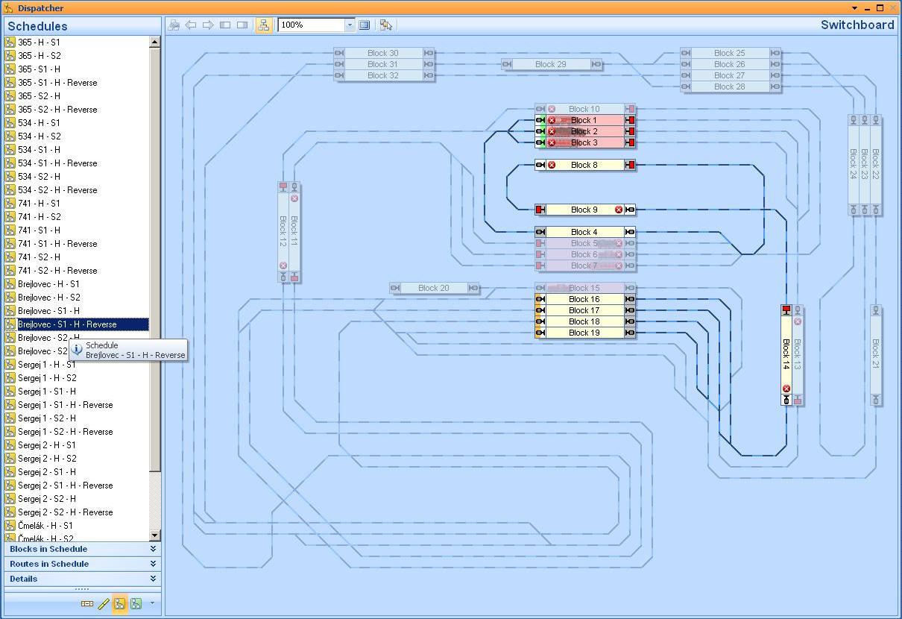
Task: Select schedule 741 - S1 - H
Action: (x=40, y=230)
